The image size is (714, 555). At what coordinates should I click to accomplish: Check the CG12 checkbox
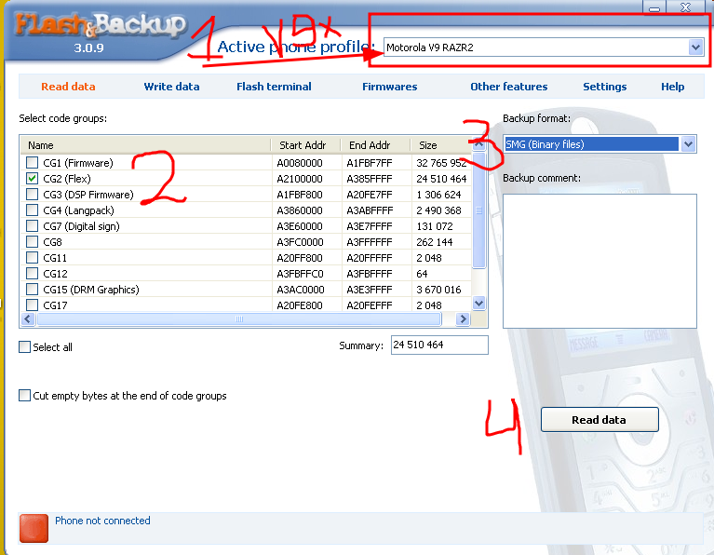click(32, 274)
